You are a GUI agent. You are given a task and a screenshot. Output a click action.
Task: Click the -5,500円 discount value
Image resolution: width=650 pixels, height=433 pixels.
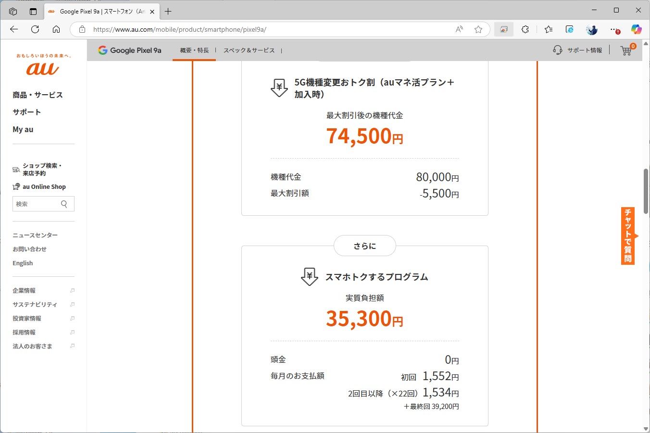pos(439,193)
